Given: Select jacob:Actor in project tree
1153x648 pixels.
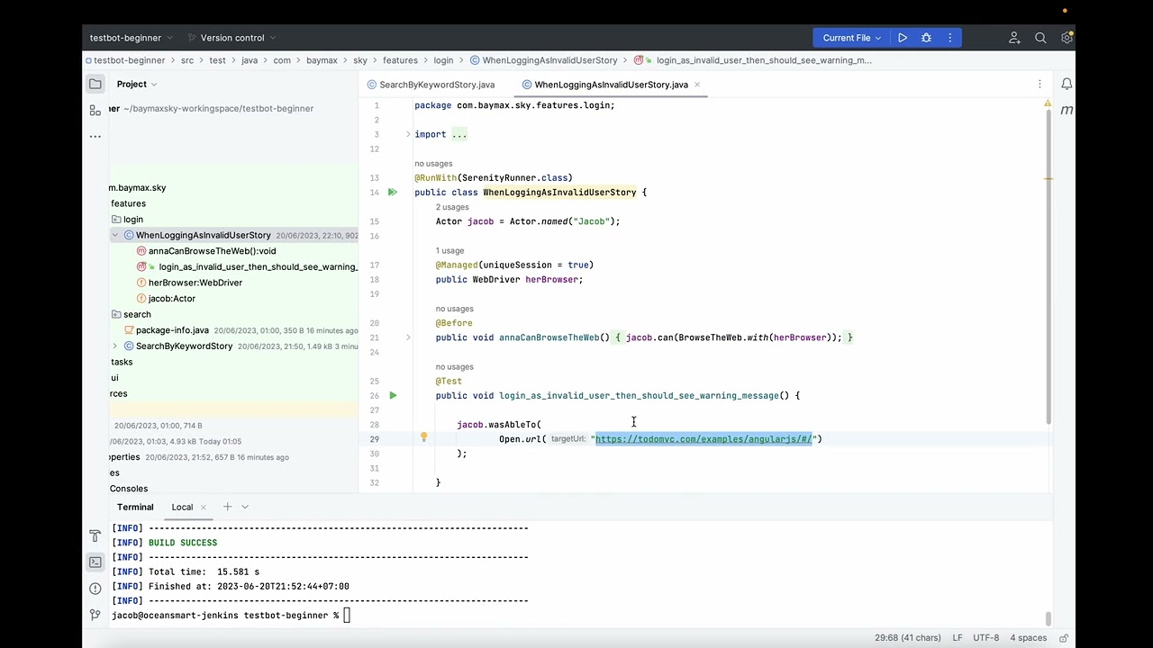Looking at the screenshot, I should [x=171, y=299].
